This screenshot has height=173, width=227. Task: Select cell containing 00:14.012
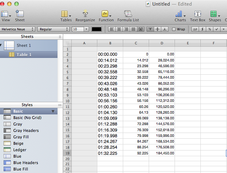coord(110,60)
